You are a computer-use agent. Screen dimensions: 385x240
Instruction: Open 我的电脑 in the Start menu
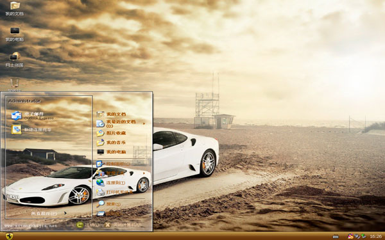[x=111, y=152]
